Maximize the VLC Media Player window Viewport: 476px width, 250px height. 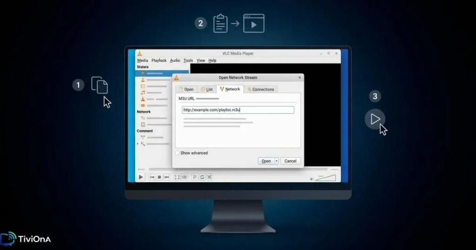click(x=329, y=53)
